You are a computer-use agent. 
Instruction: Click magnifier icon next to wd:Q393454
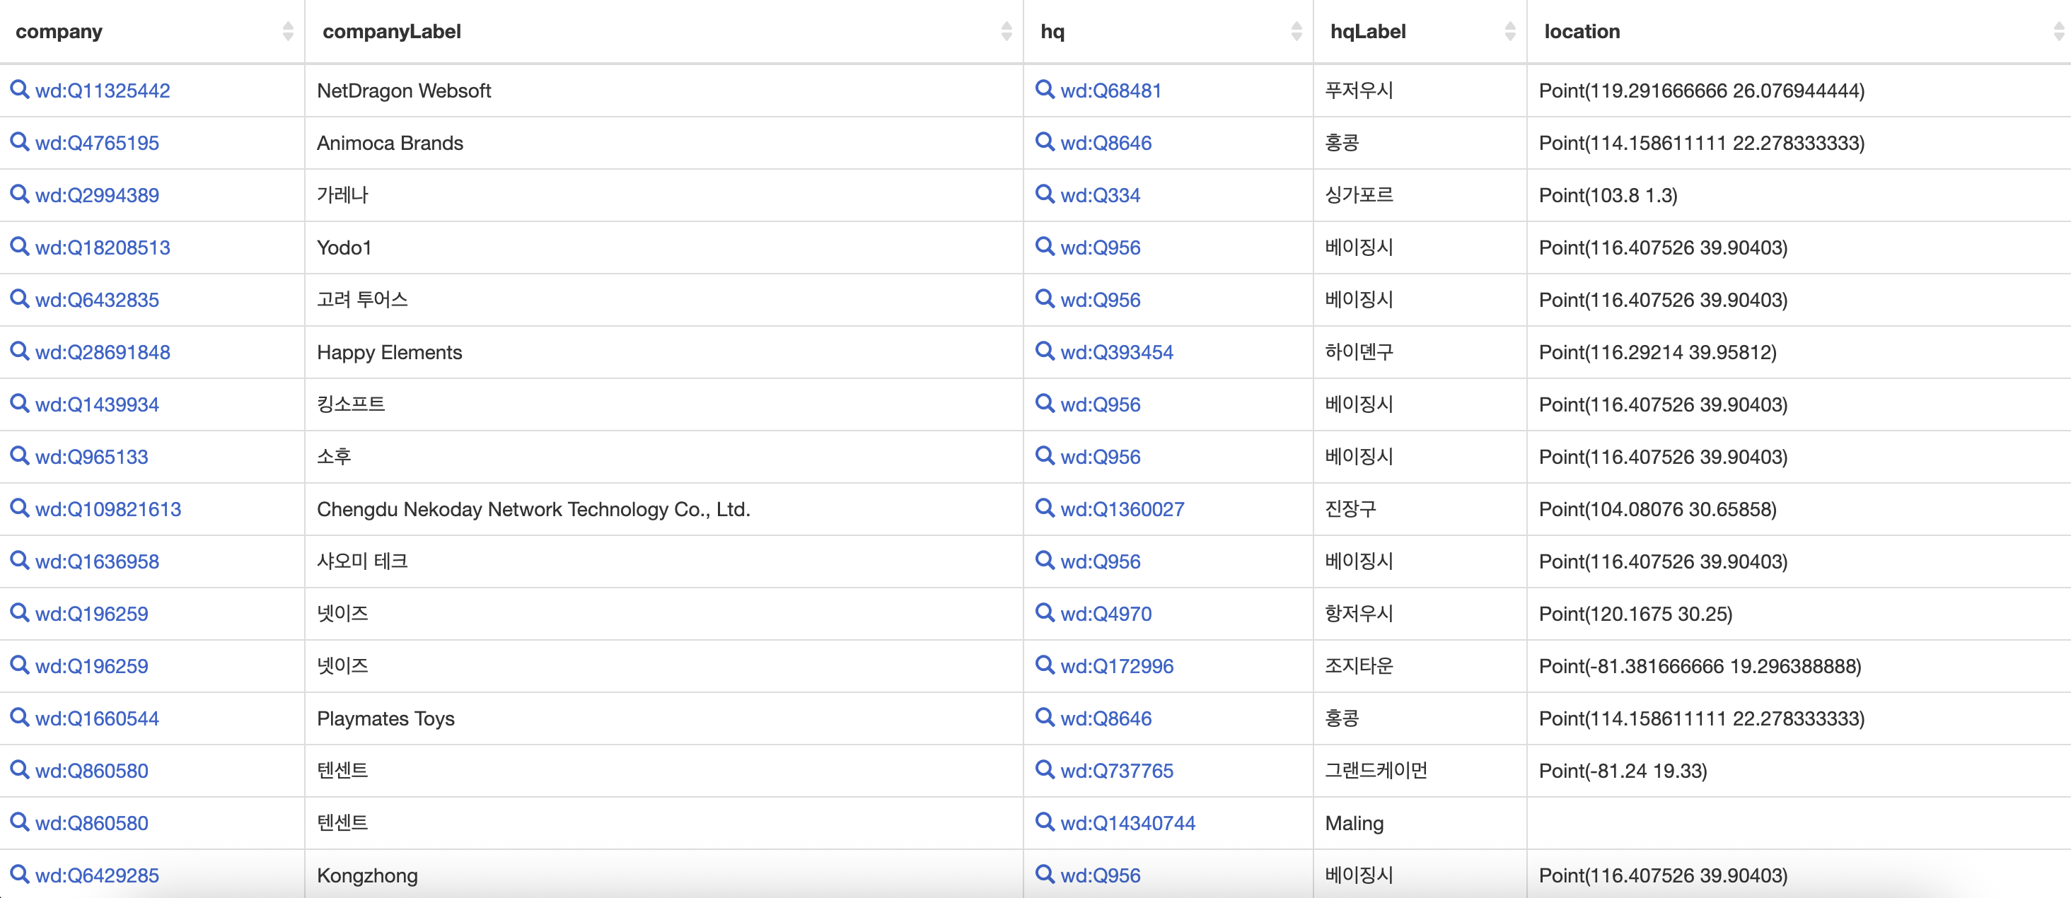(x=1045, y=351)
